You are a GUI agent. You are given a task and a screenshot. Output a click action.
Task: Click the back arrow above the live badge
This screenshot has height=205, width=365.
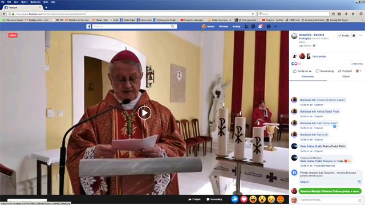(x=3, y=35)
